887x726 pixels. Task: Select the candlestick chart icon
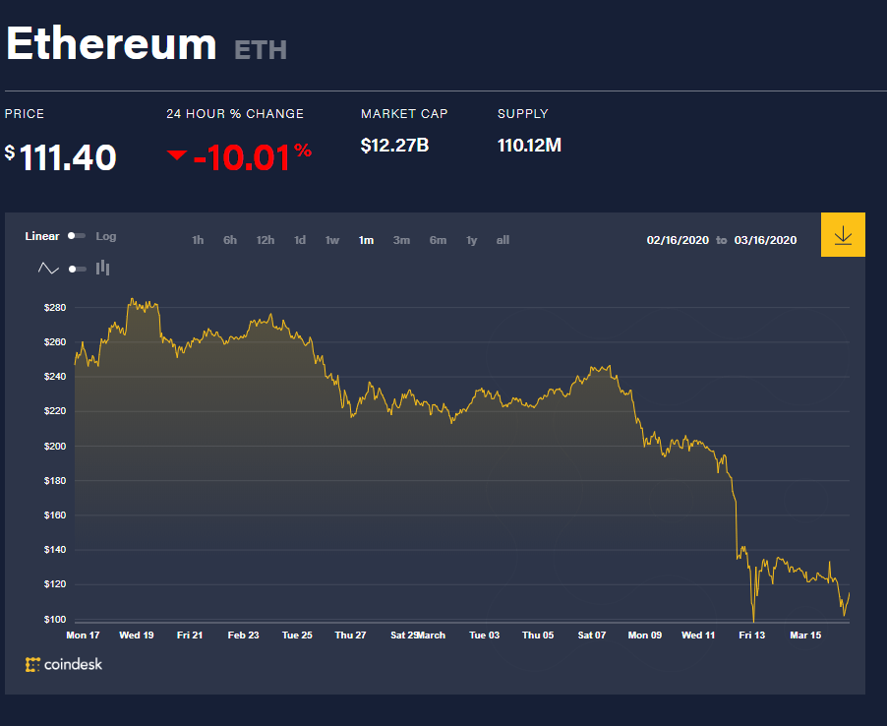coord(102,269)
